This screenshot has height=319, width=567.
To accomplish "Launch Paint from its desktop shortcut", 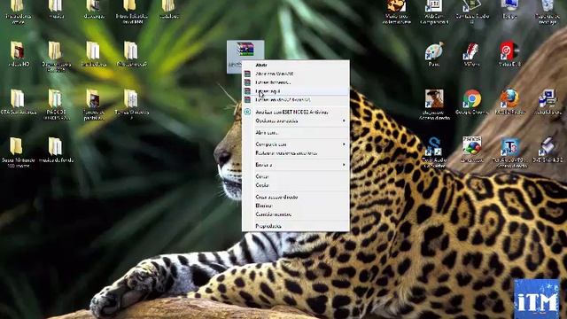I will pos(433,51).
